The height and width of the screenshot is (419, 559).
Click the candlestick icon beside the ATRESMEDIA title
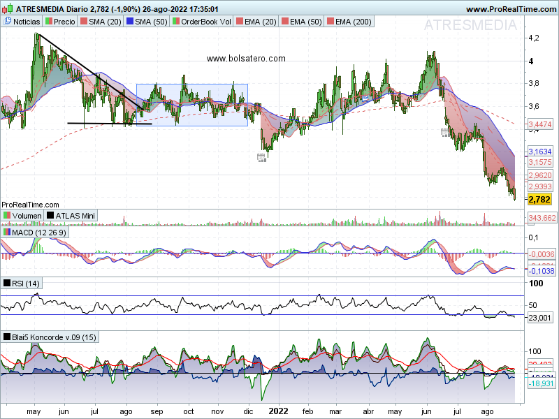(x=8, y=8)
